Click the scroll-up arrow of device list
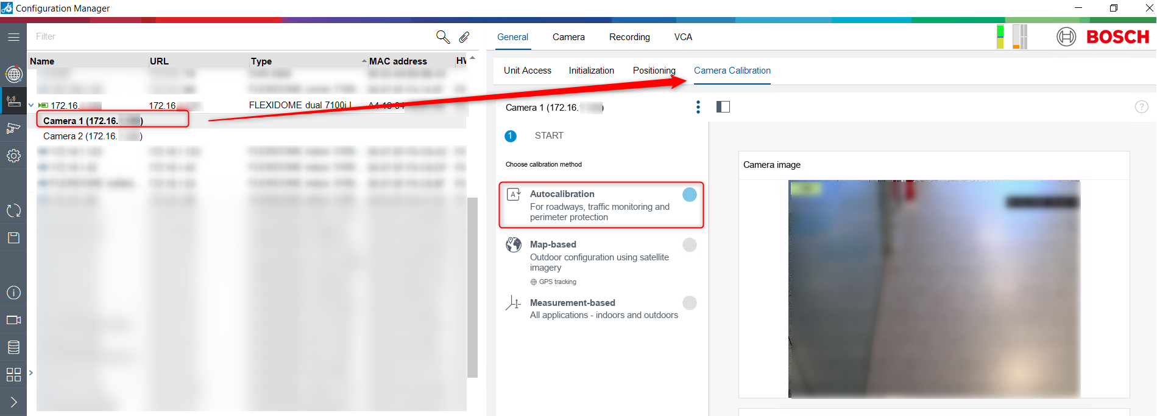The width and height of the screenshot is (1157, 416). (x=473, y=58)
